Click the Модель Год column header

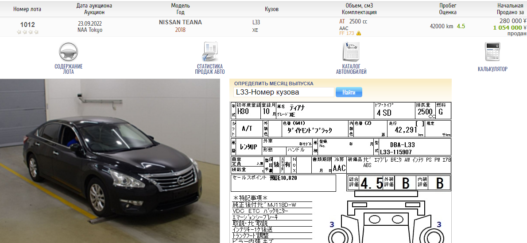click(x=181, y=9)
